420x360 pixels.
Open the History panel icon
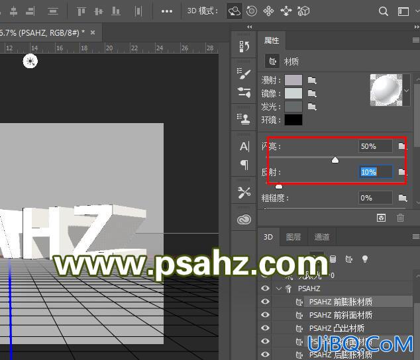pyautogui.click(x=244, y=46)
